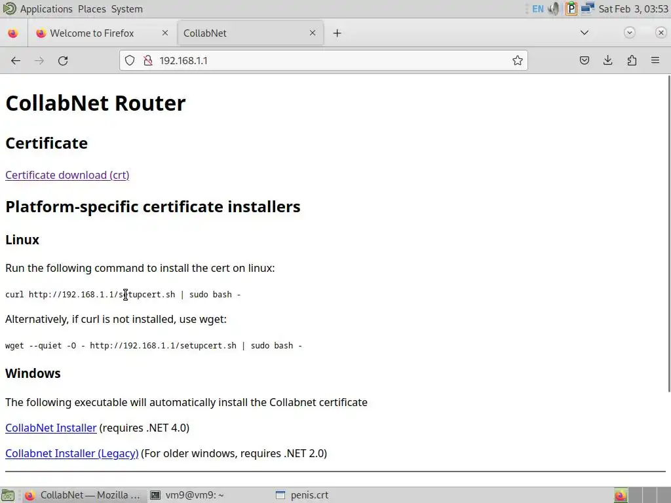Open the tracking protection shield icon
671x503 pixels.
point(130,61)
